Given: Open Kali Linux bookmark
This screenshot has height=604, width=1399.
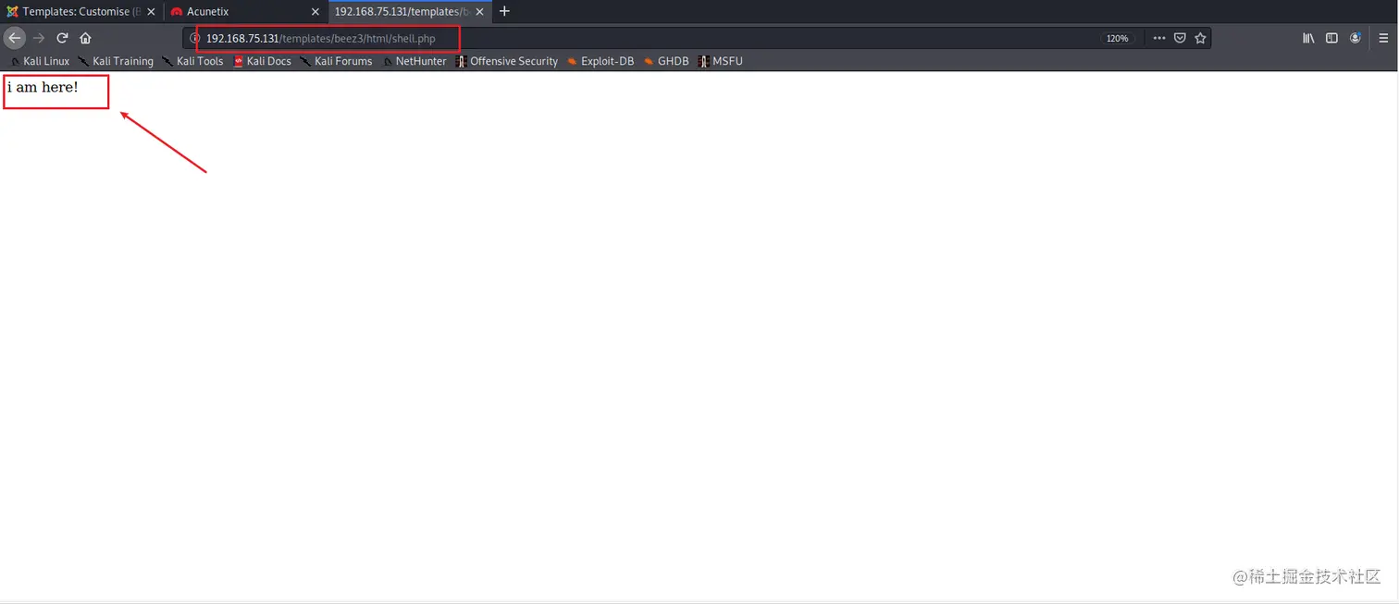Looking at the screenshot, I should (x=40, y=61).
